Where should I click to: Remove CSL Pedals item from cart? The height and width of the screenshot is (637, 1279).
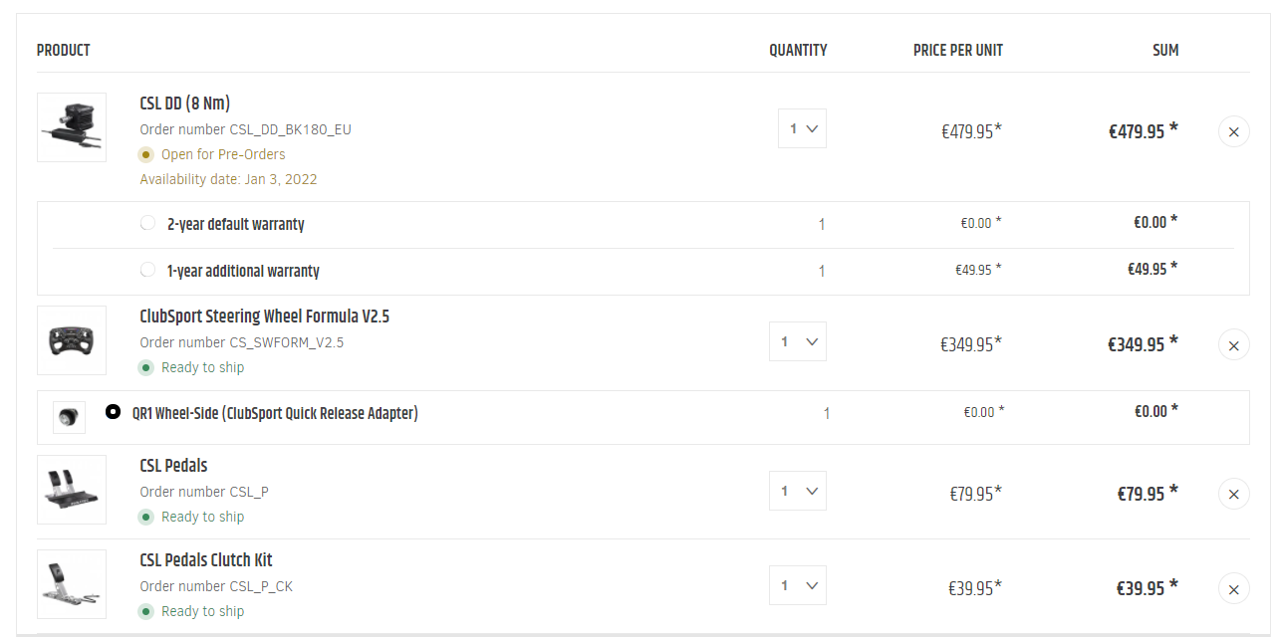pos(1233,494)
